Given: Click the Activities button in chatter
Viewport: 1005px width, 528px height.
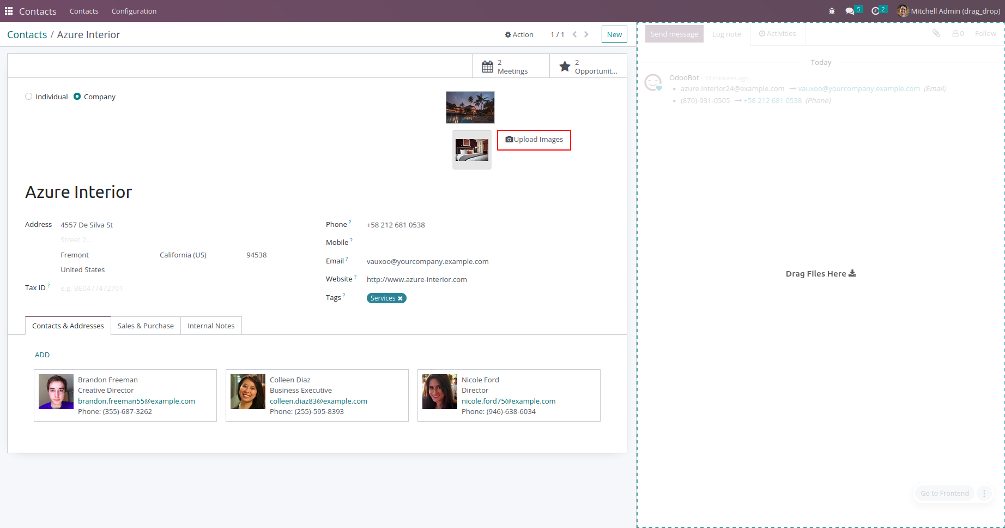Looking at the screenshot, I should tap(778, 34).
